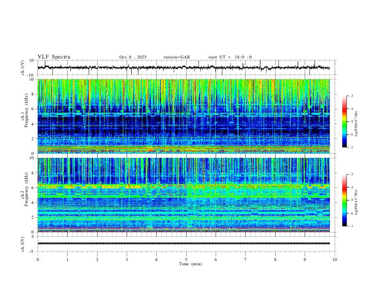Click the ch.2 spectrogram "2" kHz tick

[x=33, y=217]
